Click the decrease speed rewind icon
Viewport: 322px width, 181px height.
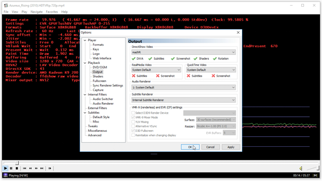tap(30, 168)
